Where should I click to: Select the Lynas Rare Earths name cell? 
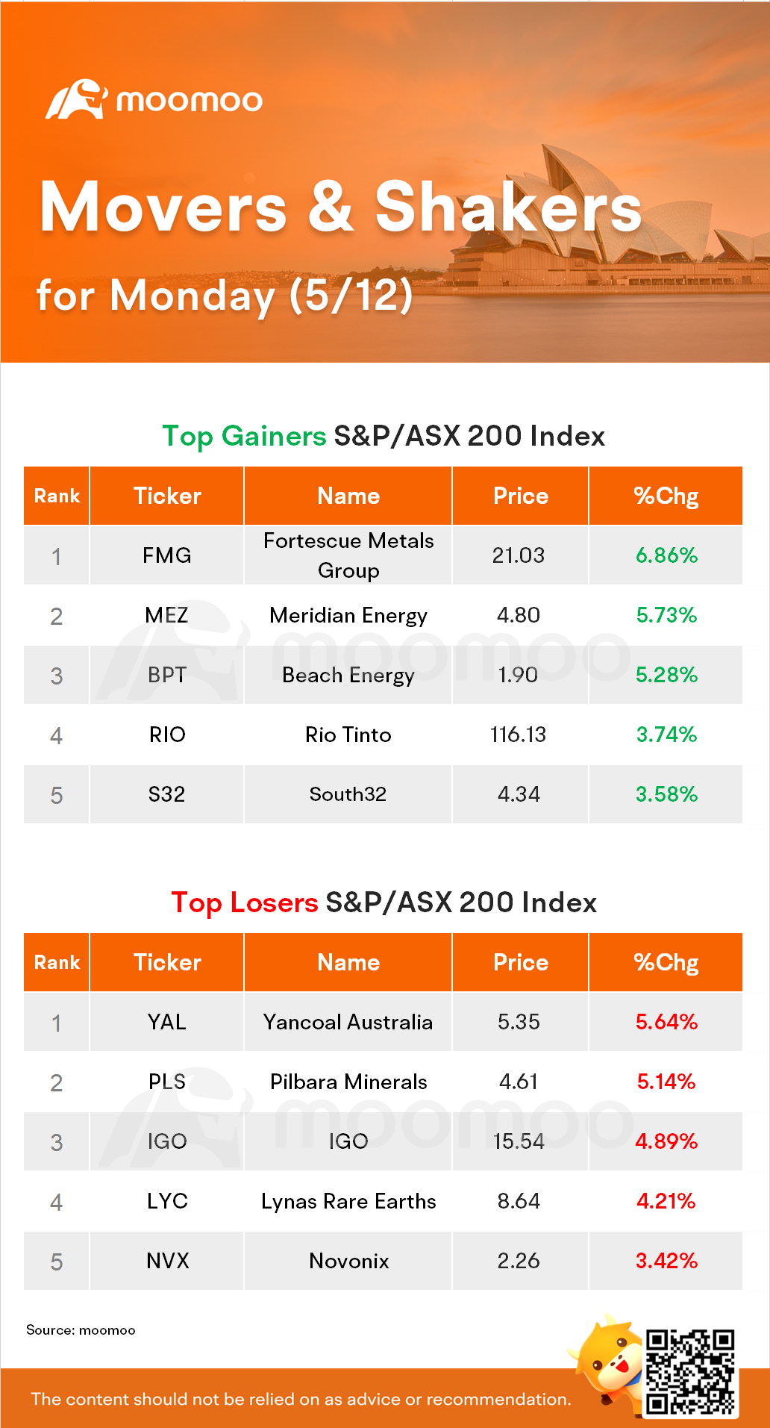348,1201
